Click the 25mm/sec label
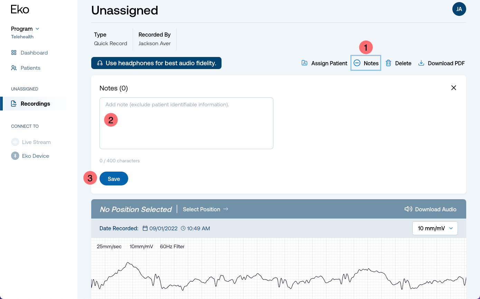 click(109, 247)
